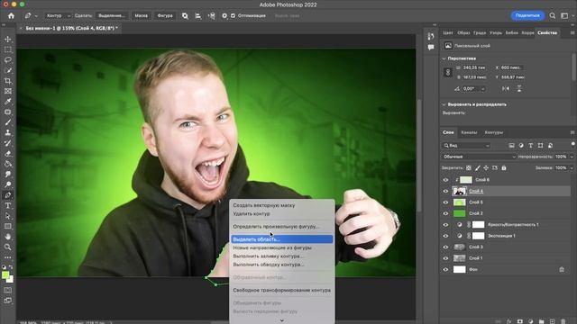Viewport: 577px width, 324px height.
Task: Add layer style fx icon
Action: tap(508, 321)
